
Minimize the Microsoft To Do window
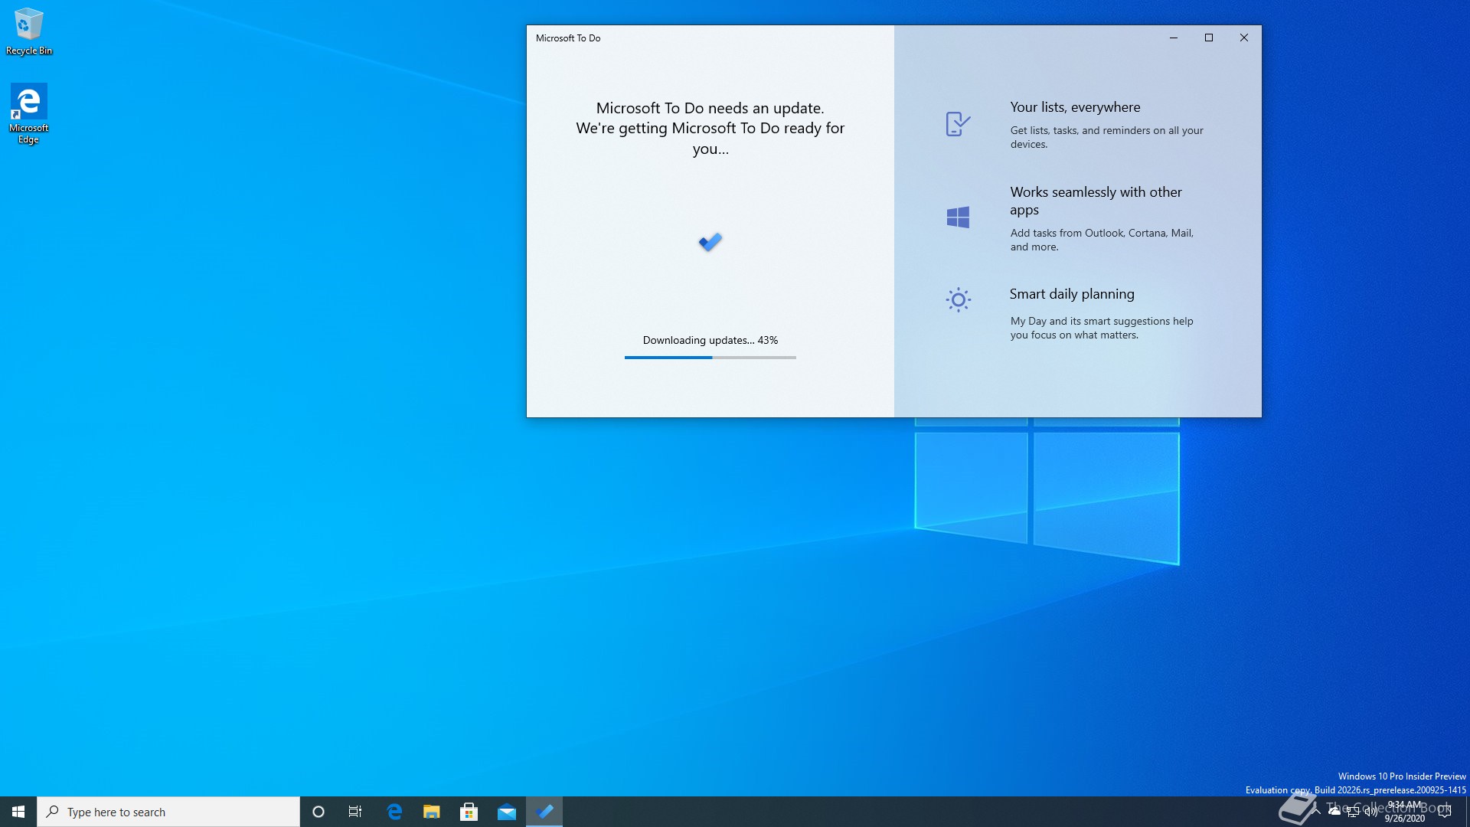pos(1173,38)
